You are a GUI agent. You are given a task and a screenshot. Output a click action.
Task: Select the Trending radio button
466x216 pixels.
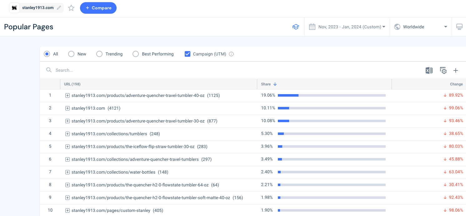[99, 54]
